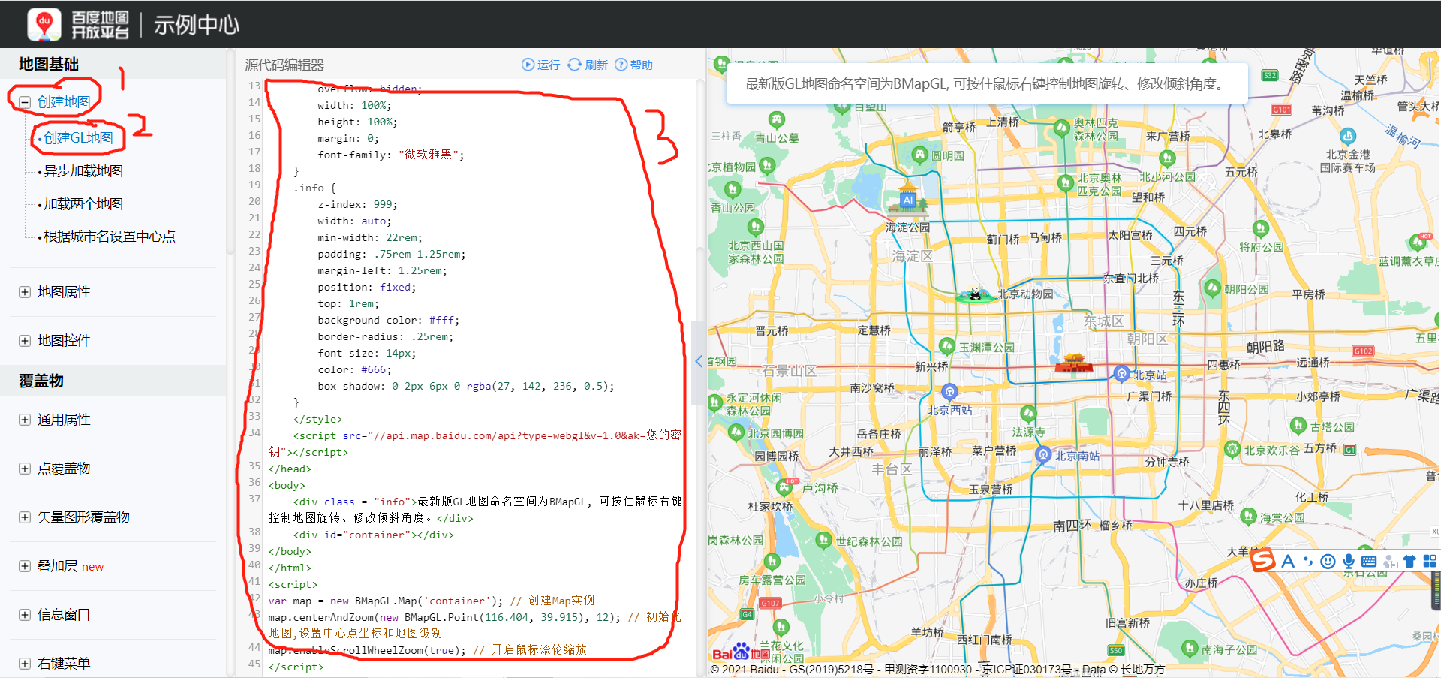Click the 叠加层 menu label

[58, 566]
